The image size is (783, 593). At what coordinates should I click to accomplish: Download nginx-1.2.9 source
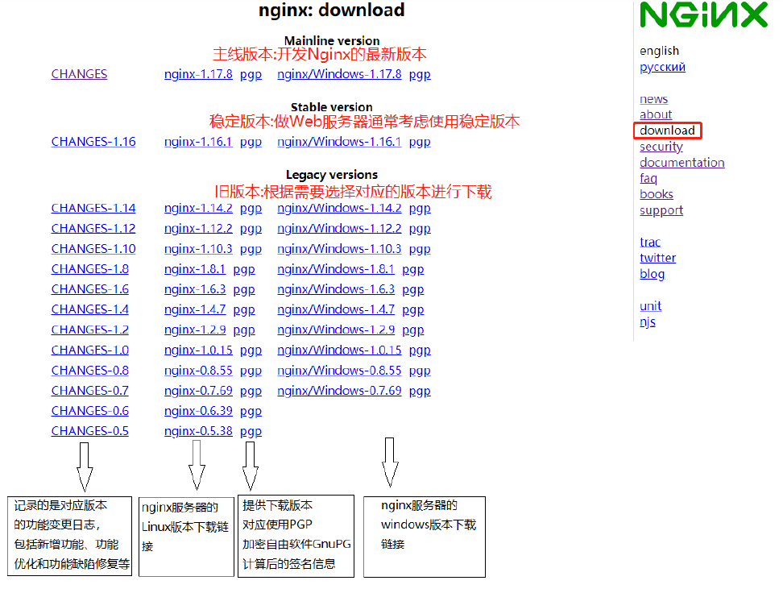[195, 330]
